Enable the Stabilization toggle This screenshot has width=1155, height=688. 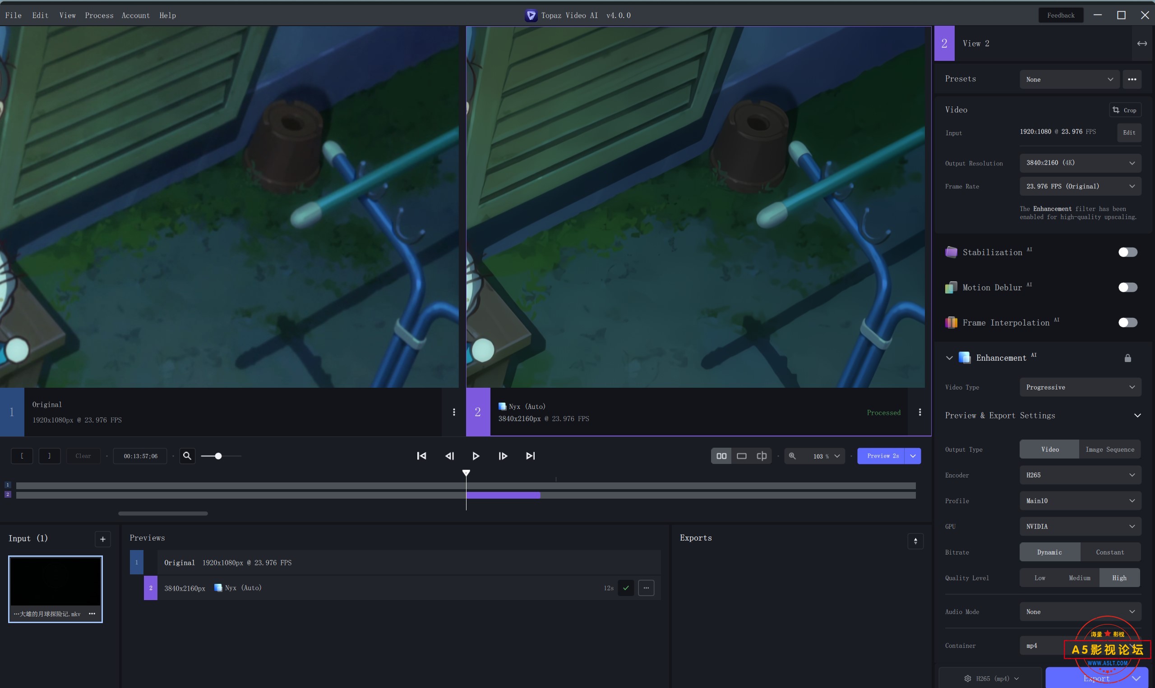click(1127, 252)
